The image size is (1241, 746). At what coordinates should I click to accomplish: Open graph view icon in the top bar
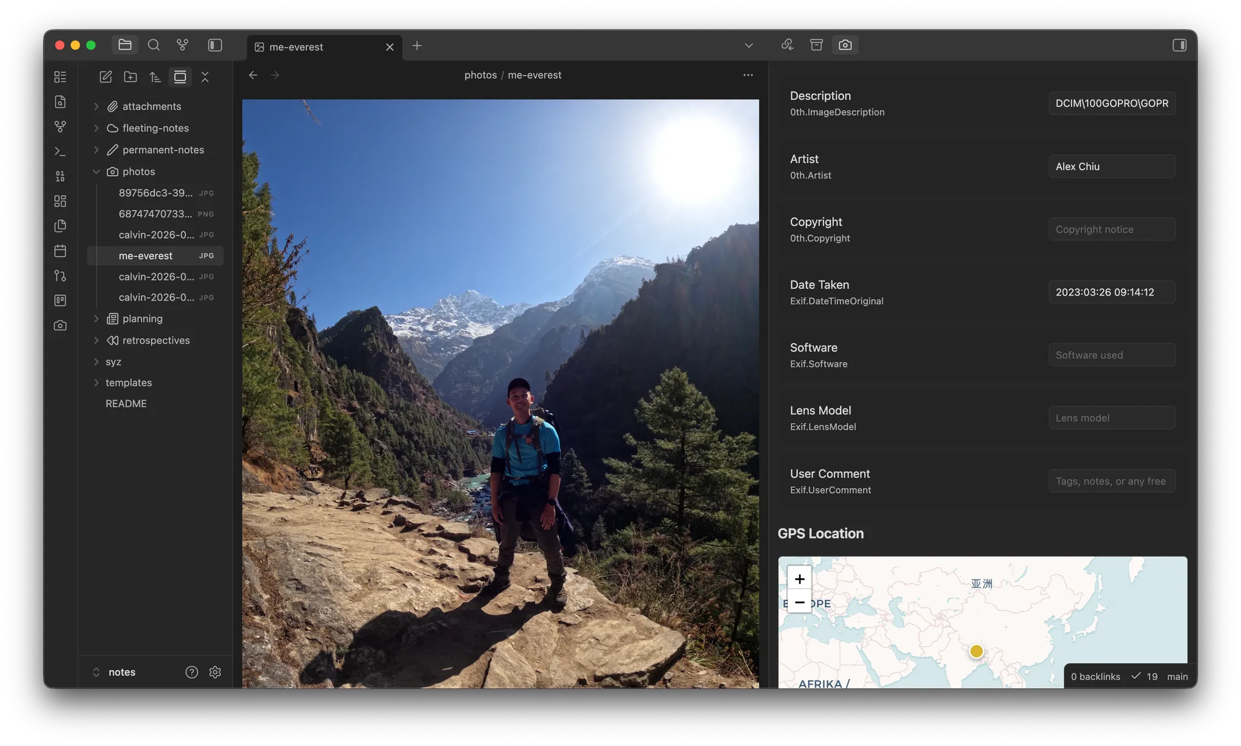coord(182,45)
